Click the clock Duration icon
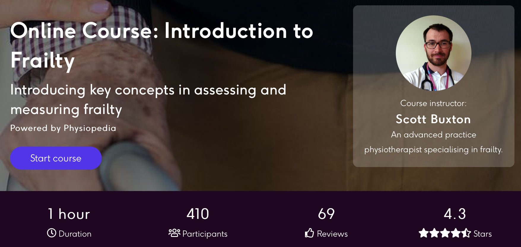This screenshot has width=521, height=247. tap(52, 233)
